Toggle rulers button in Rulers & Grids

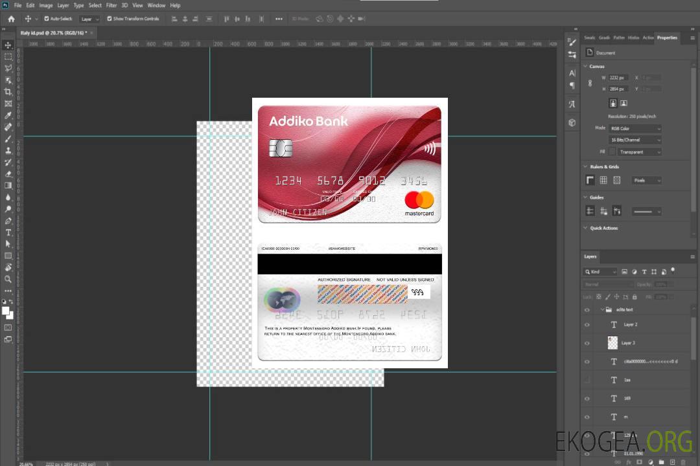coord(590,180)
